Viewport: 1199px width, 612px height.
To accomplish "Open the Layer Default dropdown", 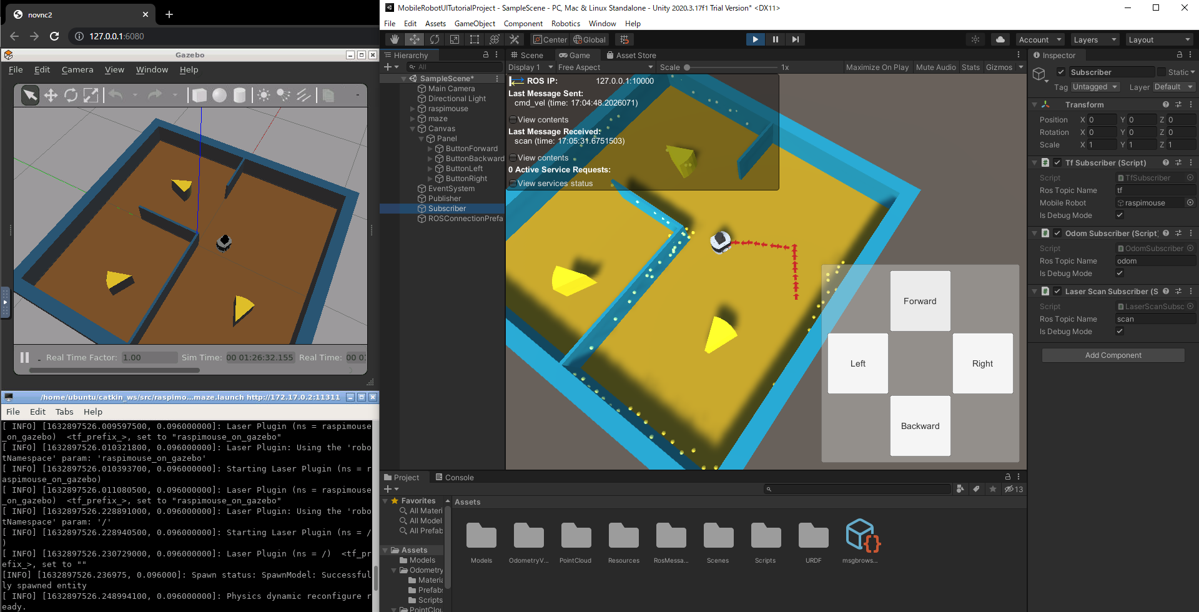I will point(1173,87).
